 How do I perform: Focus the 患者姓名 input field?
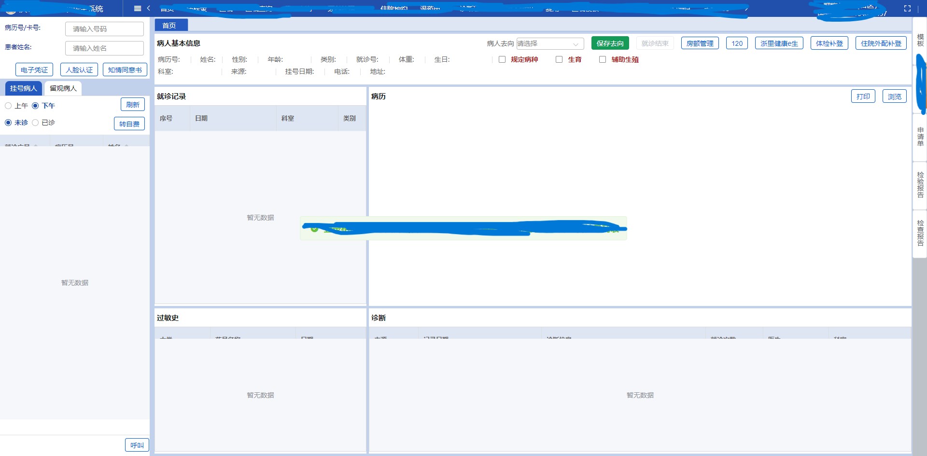pyautogui.click(x=105, y=48)
